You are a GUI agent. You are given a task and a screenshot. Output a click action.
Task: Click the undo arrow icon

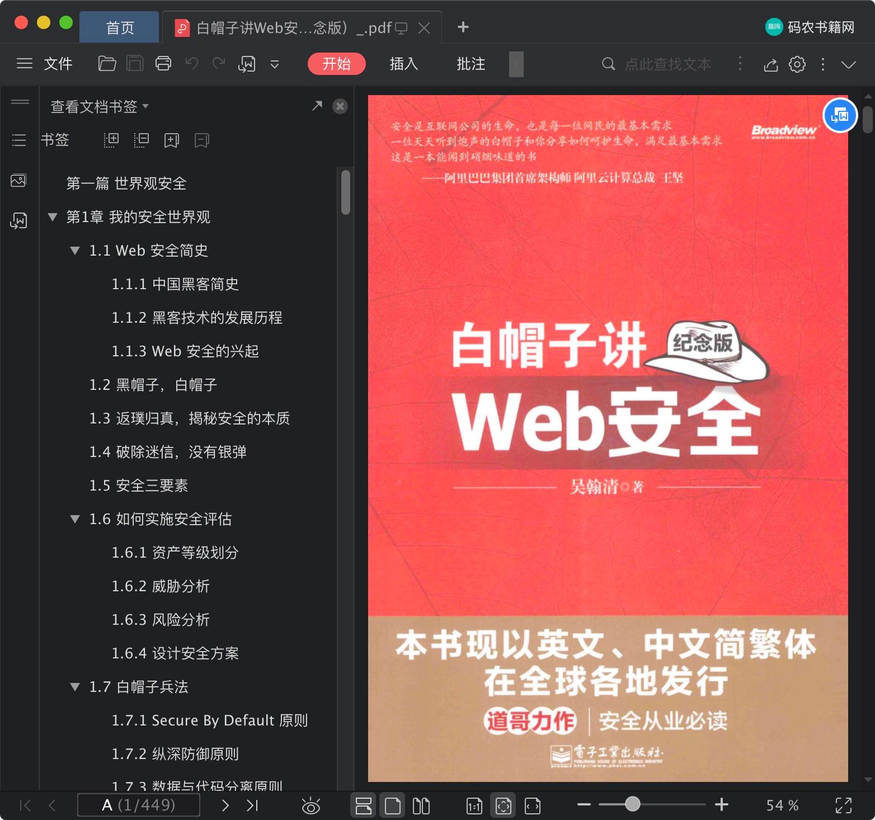click(192, 63)
